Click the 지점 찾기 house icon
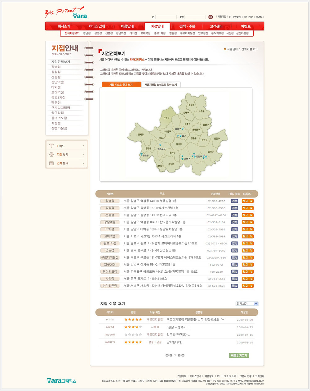This screenshot has width=310, height=391. (51, 154)
